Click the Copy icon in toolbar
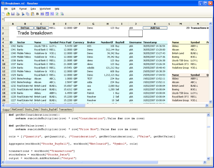This screenshot has width=214, height=168. pyautogui.click(x=27, y=14)
